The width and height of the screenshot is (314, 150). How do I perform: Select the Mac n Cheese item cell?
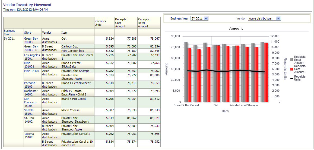point(70,110)
